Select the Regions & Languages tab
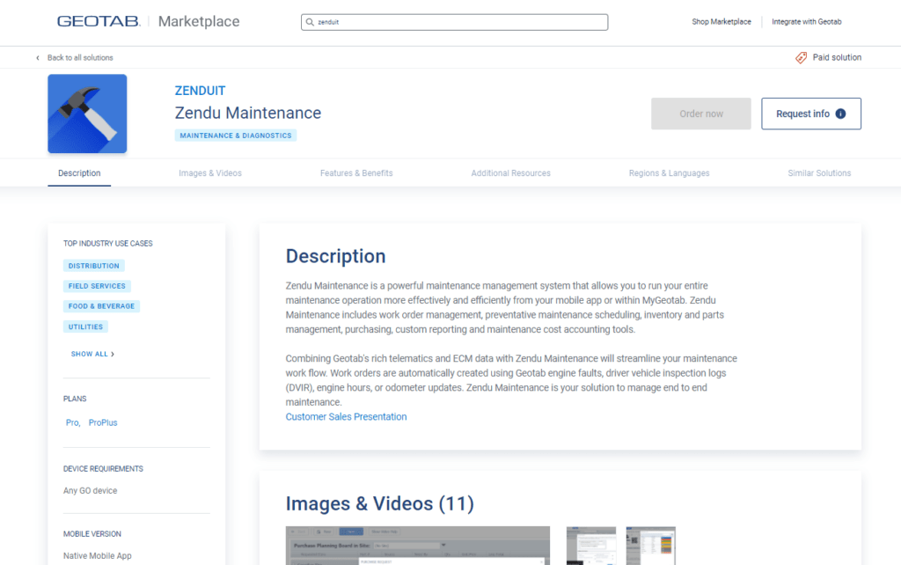Screen dimensions: 901x565 (669, 173)
